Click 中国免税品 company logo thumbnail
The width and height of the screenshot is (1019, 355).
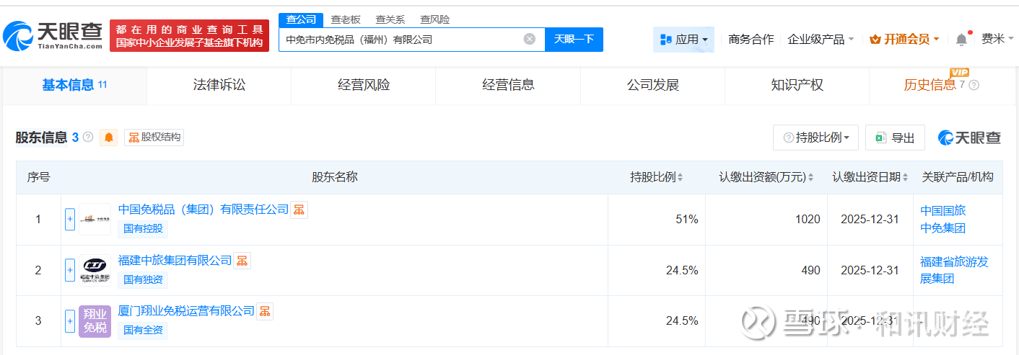pos(95,220)
